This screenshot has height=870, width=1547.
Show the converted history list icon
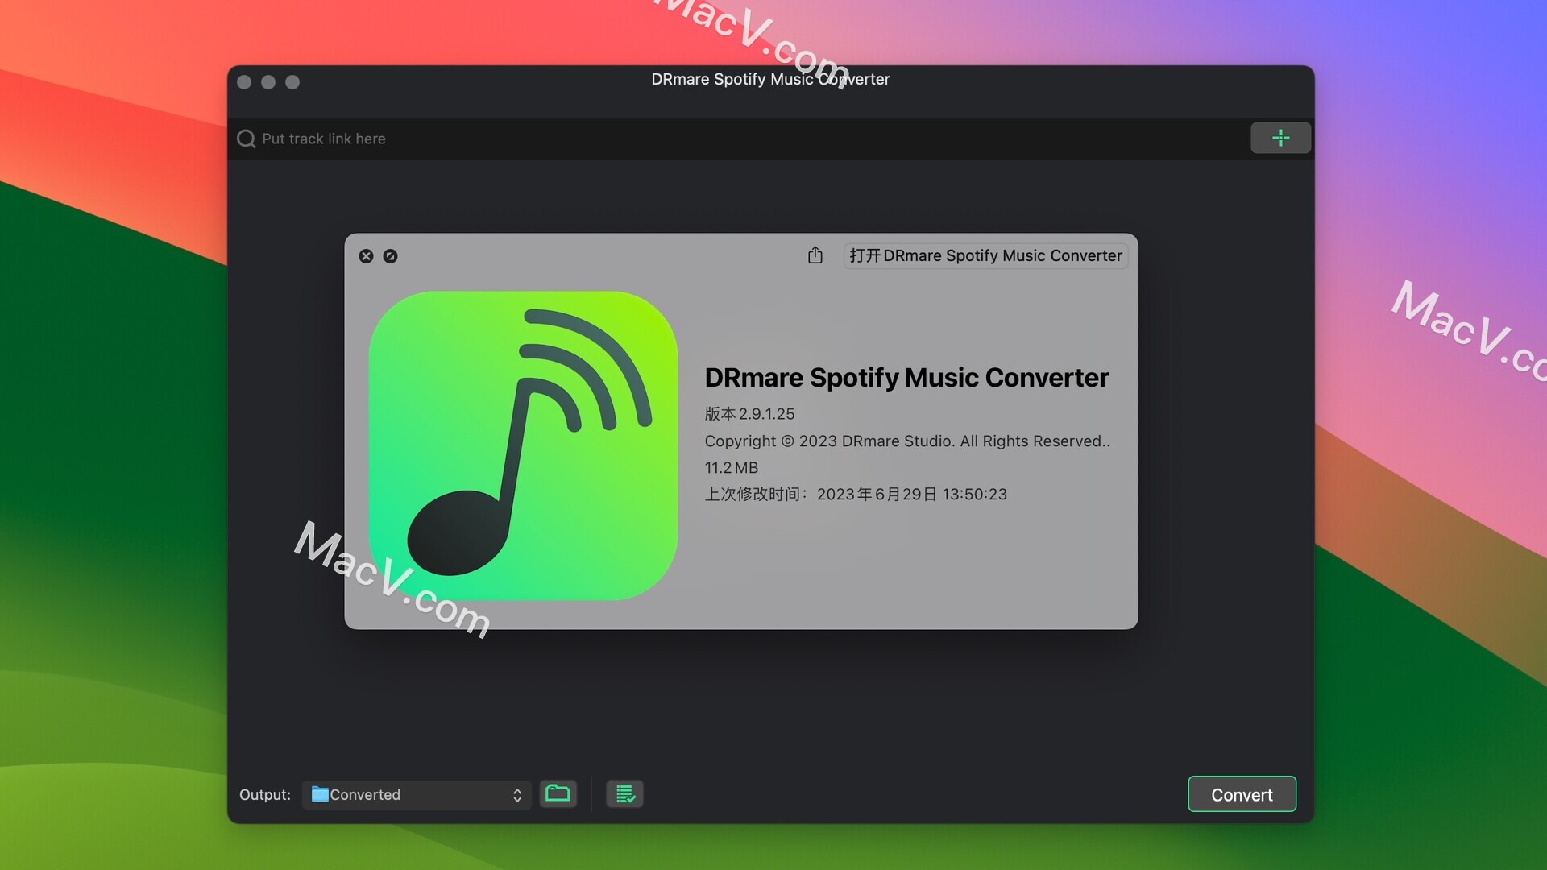624,794
